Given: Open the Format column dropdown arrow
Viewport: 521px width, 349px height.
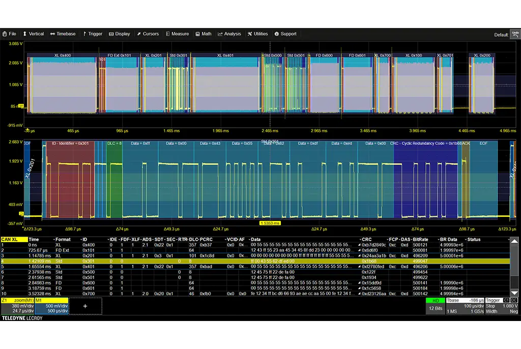Looking at the screenshot, I should coord(81,240).
